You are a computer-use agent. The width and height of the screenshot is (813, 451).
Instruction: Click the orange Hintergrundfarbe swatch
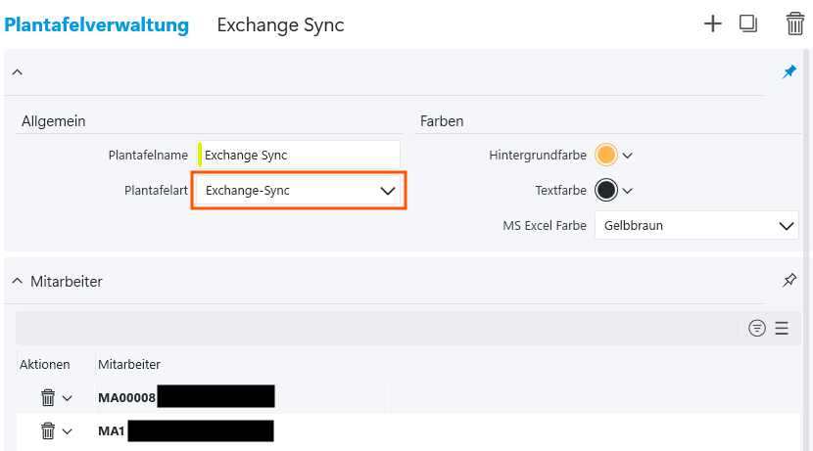tap(606, 155)
